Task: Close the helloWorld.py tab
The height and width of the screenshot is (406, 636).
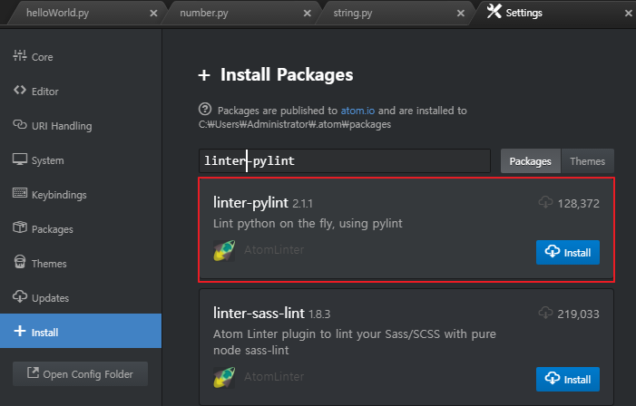Action: tap(153, 14)
